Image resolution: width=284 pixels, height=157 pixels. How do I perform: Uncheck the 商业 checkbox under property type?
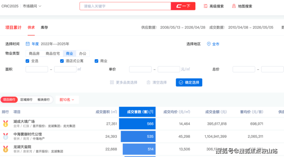click(96, 61)
